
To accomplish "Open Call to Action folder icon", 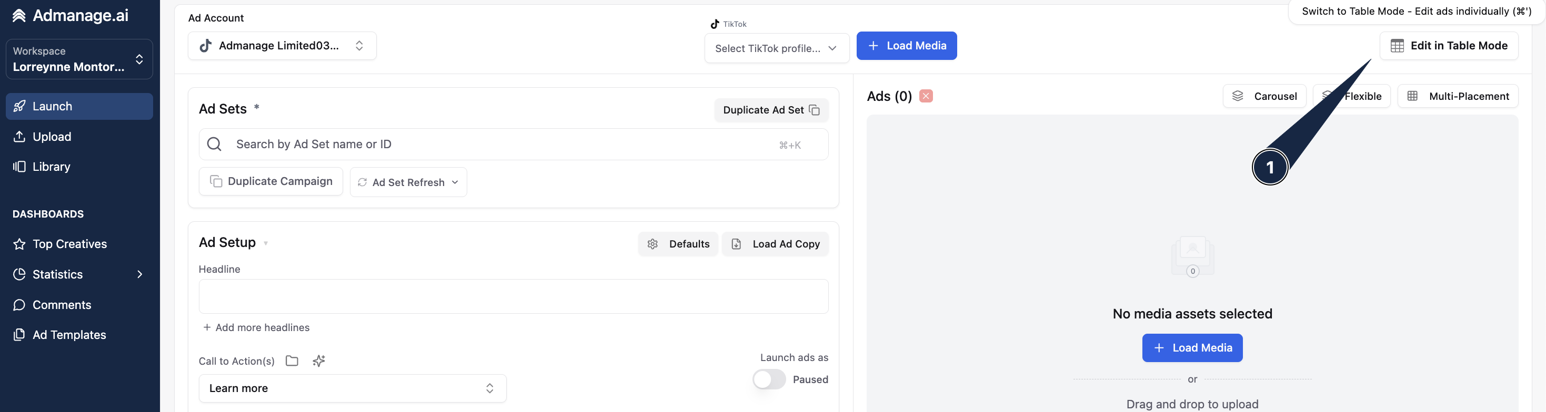I will click(x=292, y=361).
